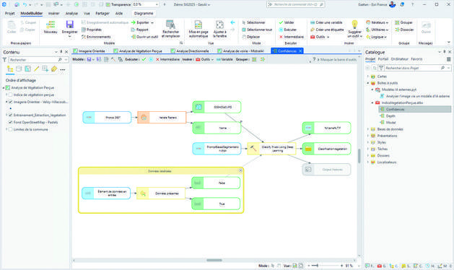Click Ouvrir un outil in the ribbon
The width and height of the screenshot is (454, 270).
144,37
